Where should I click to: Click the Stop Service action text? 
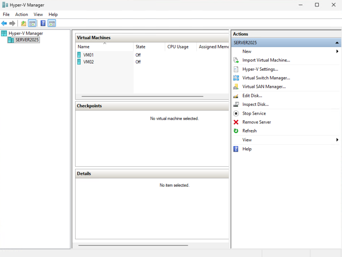click(x=254, y=114)
